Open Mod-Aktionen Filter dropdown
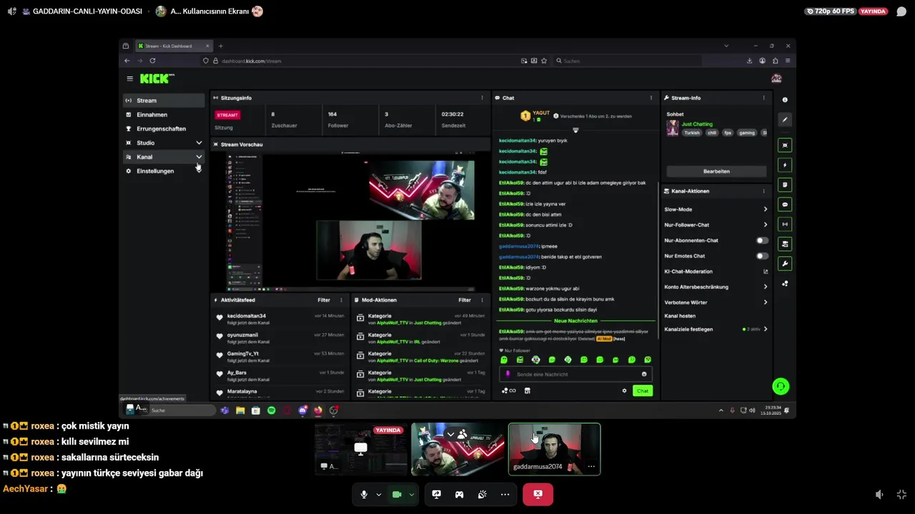The width and height of the screenshot is (915, 514). pyautogui.click(x=465, y=300)
